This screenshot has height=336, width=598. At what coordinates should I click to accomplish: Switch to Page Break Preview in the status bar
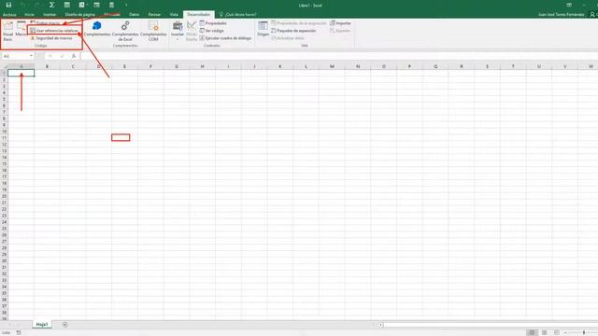[x=557, y=332]
